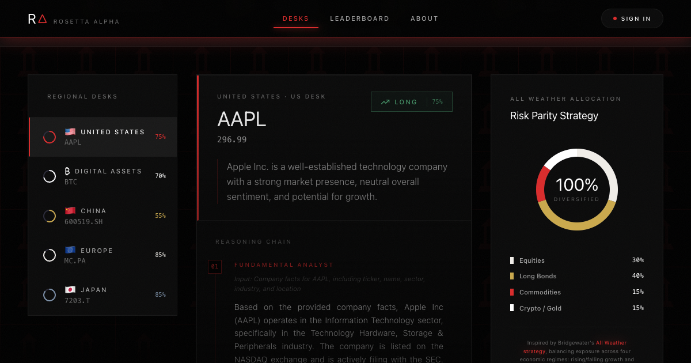
Task: Click the step 01 number box
Action: [x=215, y=266]
